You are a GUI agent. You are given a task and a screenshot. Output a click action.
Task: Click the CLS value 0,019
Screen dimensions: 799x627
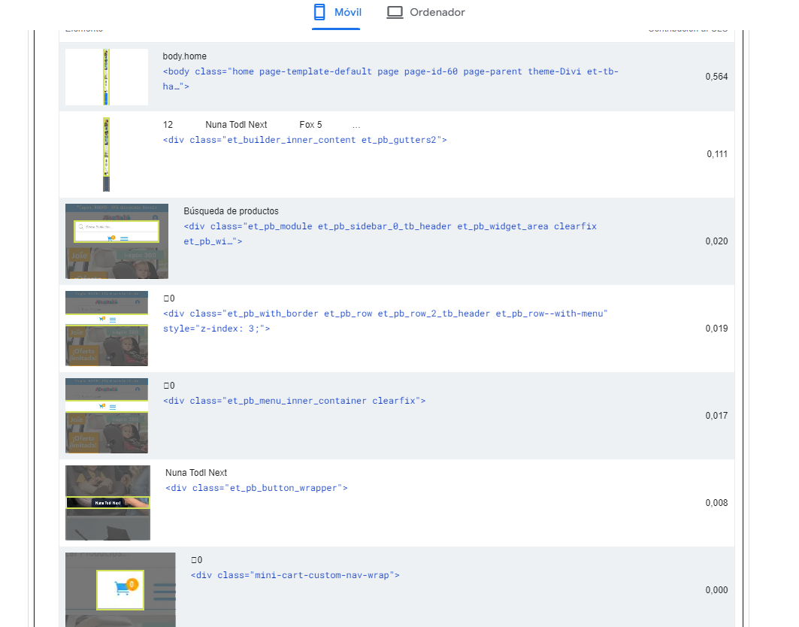(716, 329)
